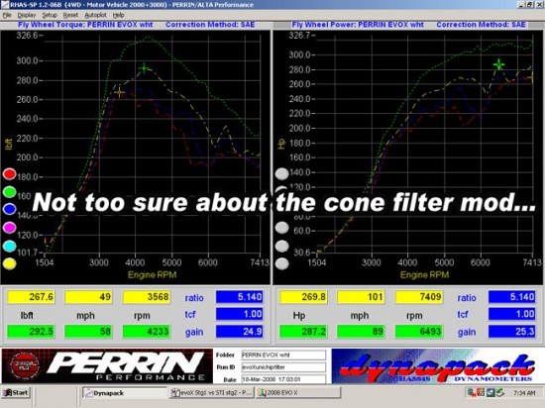
Task: Click the RHAS-SP application title bar icon
Action: click(x=5, y=5)
